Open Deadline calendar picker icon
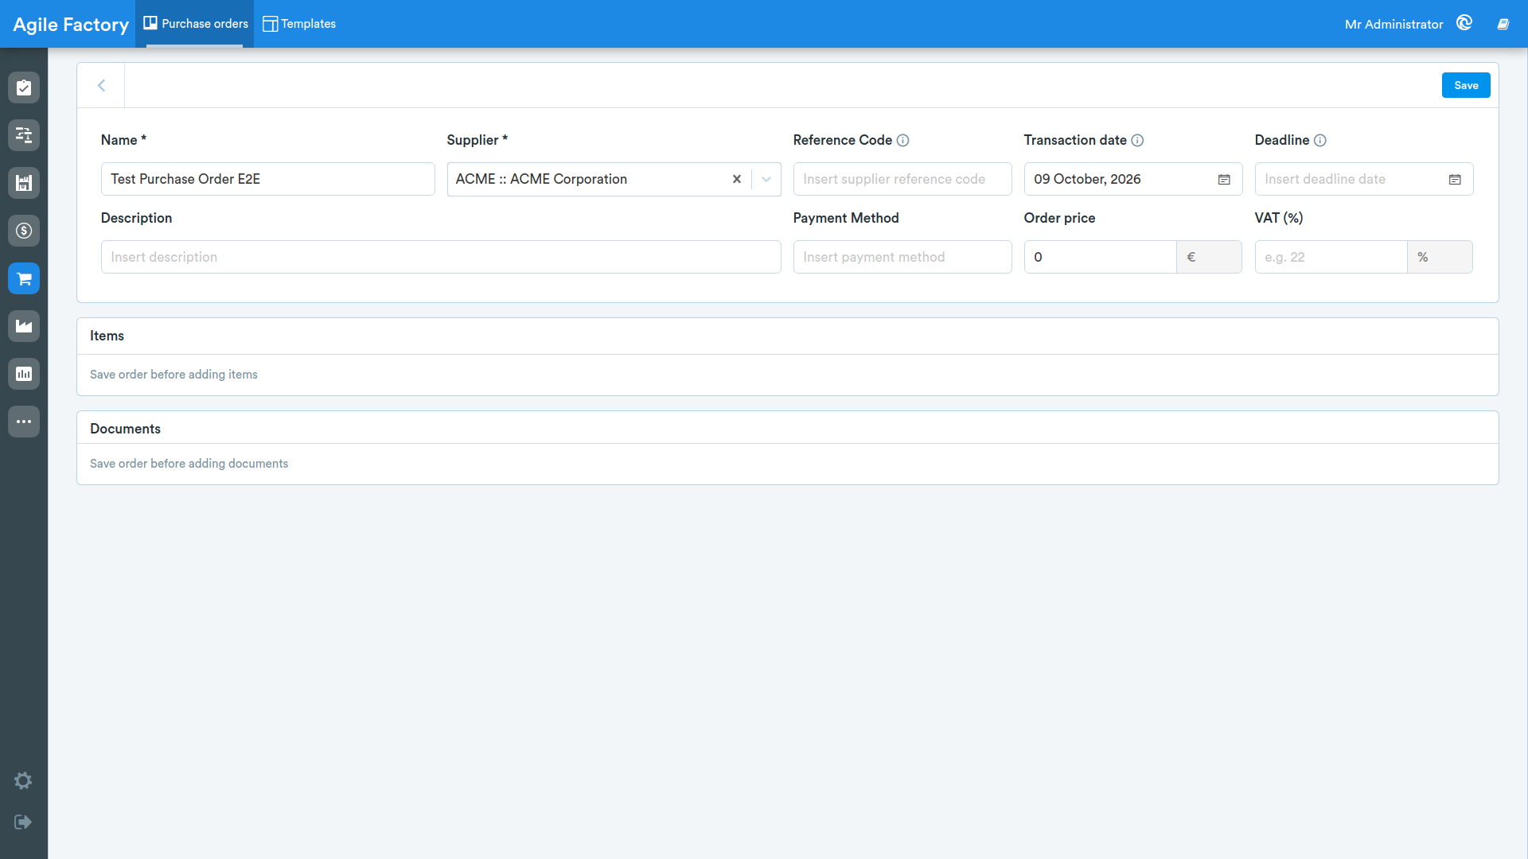 pos(1455,180)
